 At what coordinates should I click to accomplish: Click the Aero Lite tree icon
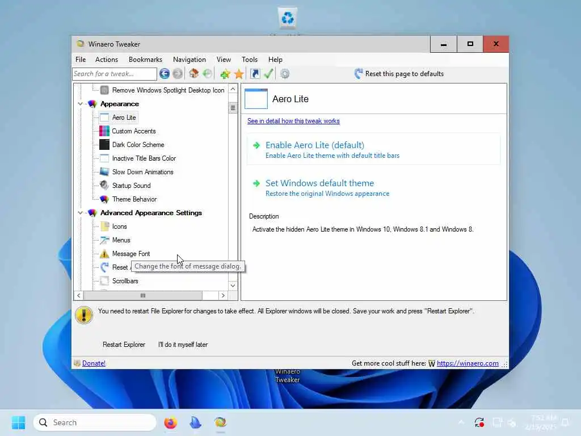(104, 118)
